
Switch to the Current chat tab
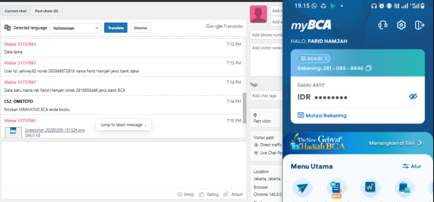point(16,11)
